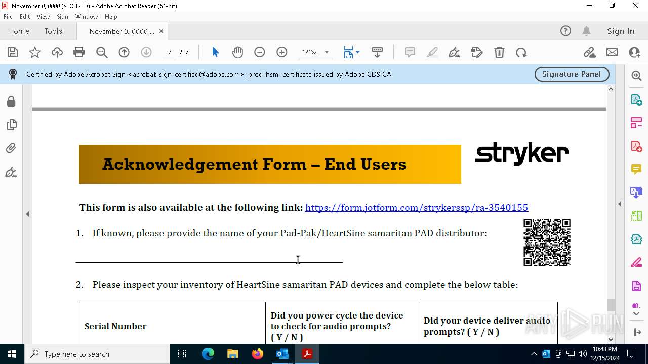Open the Organize Pages tool in right pane
This screenshot has height=364, width=648.
[x=636, y=215]
